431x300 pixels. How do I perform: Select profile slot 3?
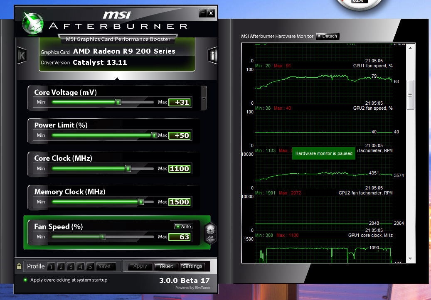pyautogui.click(x=71, y=266)
